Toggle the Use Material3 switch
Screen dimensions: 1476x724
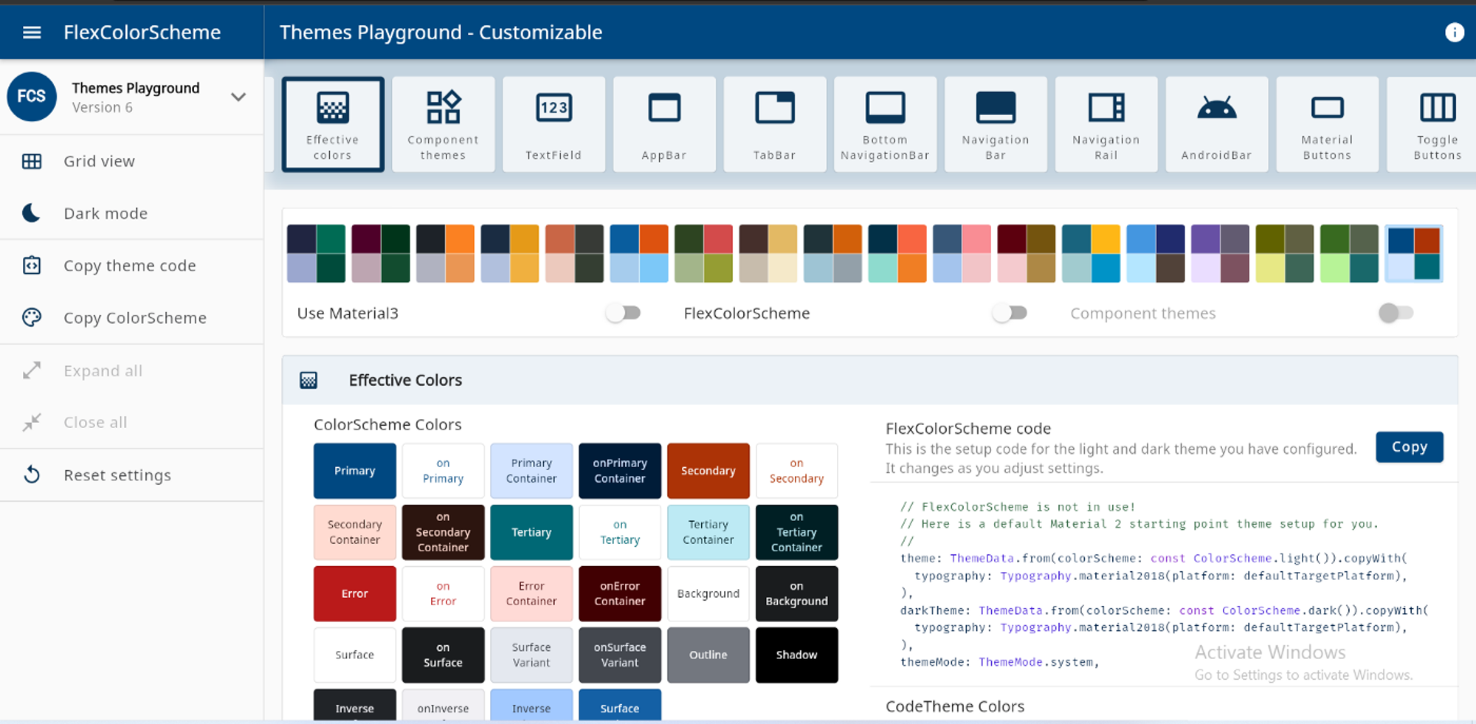tap(624, 313)
